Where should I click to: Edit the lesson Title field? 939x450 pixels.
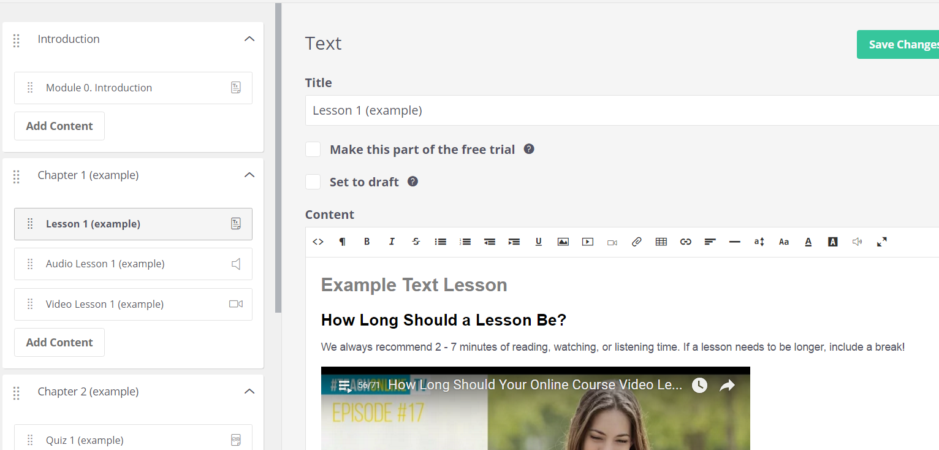point(622,110)
